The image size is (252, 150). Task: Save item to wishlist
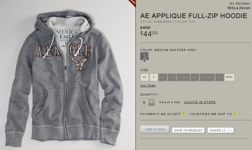(188, 130)
